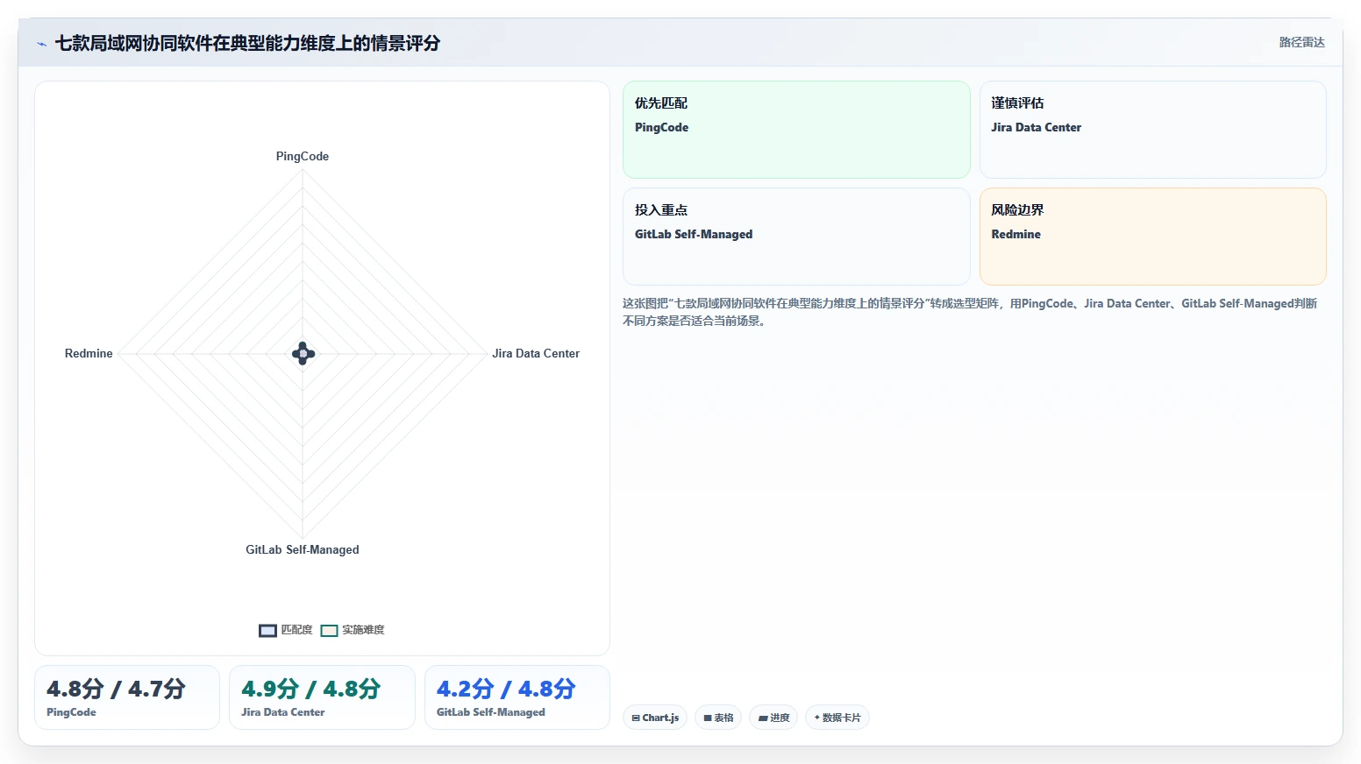
Task: Select the 4.8分 / 4.7分 PingCode score card
Action: 127,697
